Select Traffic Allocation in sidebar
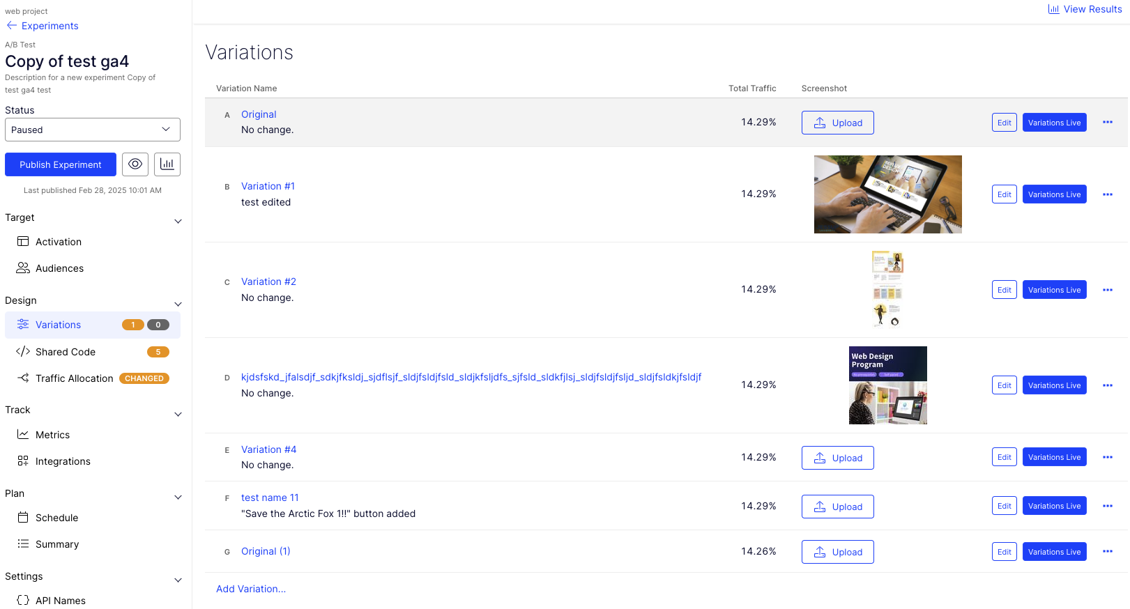This screenshot has width=1130, height=609. (x=74, y=378)
